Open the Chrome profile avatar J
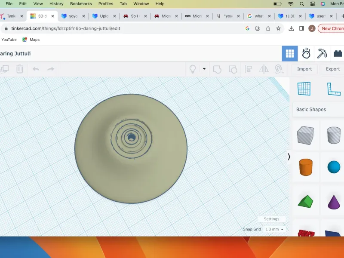This screenshot has height=258, width=344. point(312,28)
